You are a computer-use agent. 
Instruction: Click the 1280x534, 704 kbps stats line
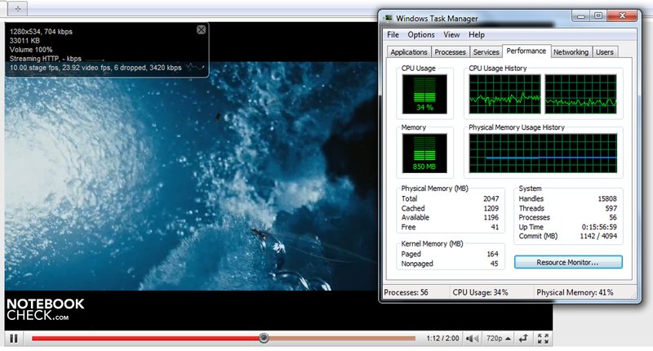(x=41, y=32)
